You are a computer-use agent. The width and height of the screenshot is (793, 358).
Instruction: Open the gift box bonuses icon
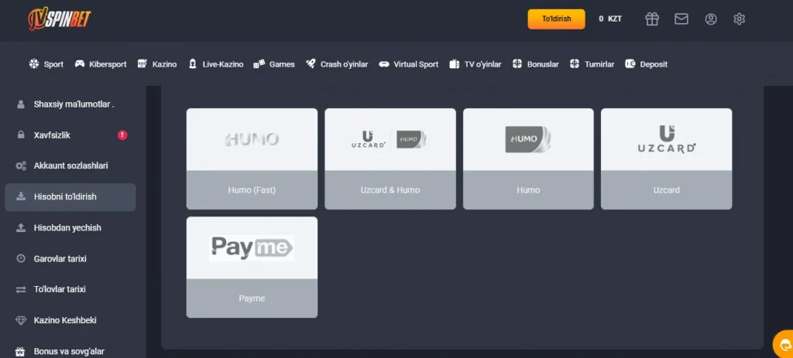pos(652,19)
